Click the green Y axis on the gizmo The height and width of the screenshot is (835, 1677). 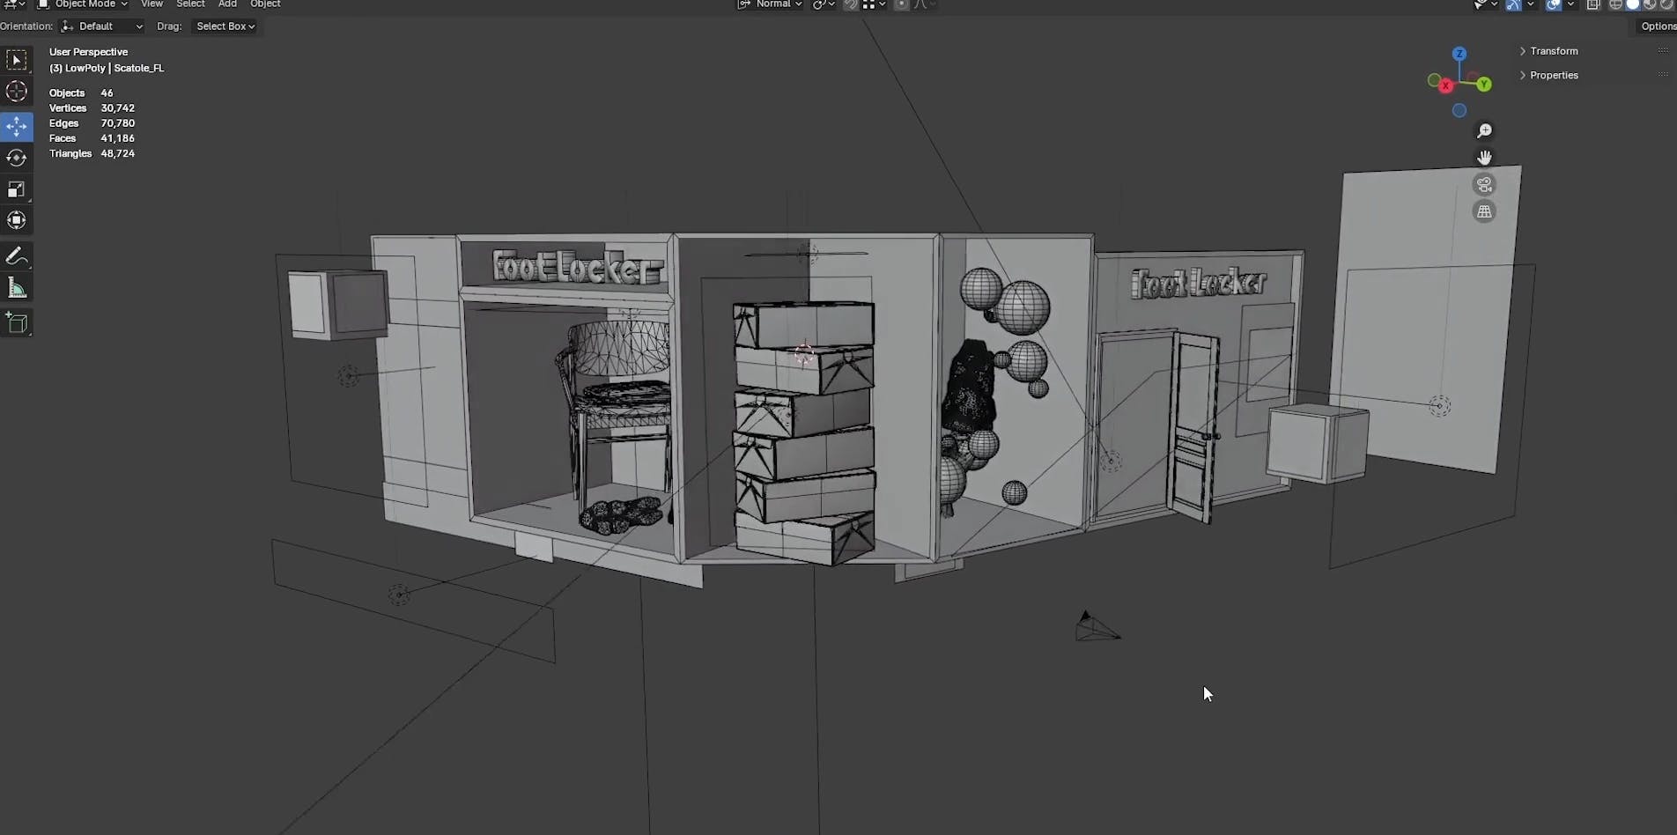[x=1484, y=85]
